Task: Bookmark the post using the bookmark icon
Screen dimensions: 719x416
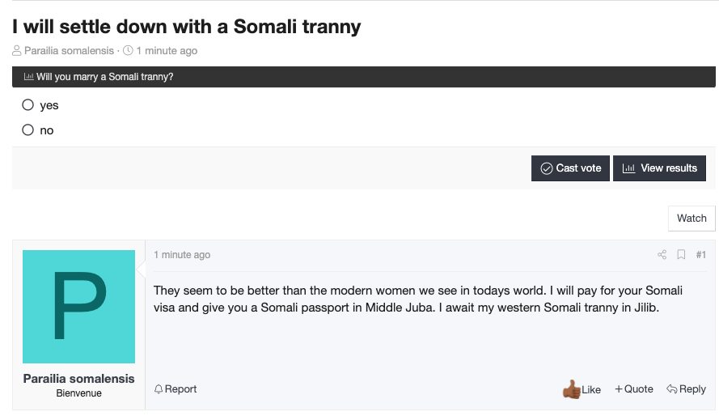Action: pos(681,255)
